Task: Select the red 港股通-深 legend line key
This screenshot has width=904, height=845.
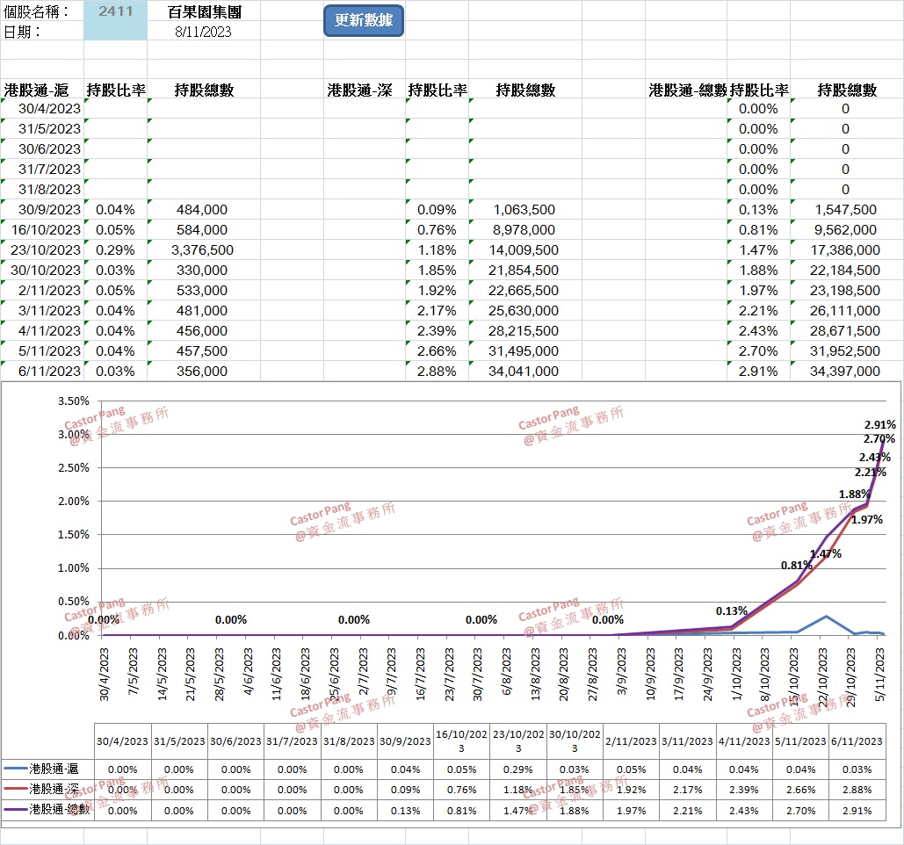Action: 17,789
